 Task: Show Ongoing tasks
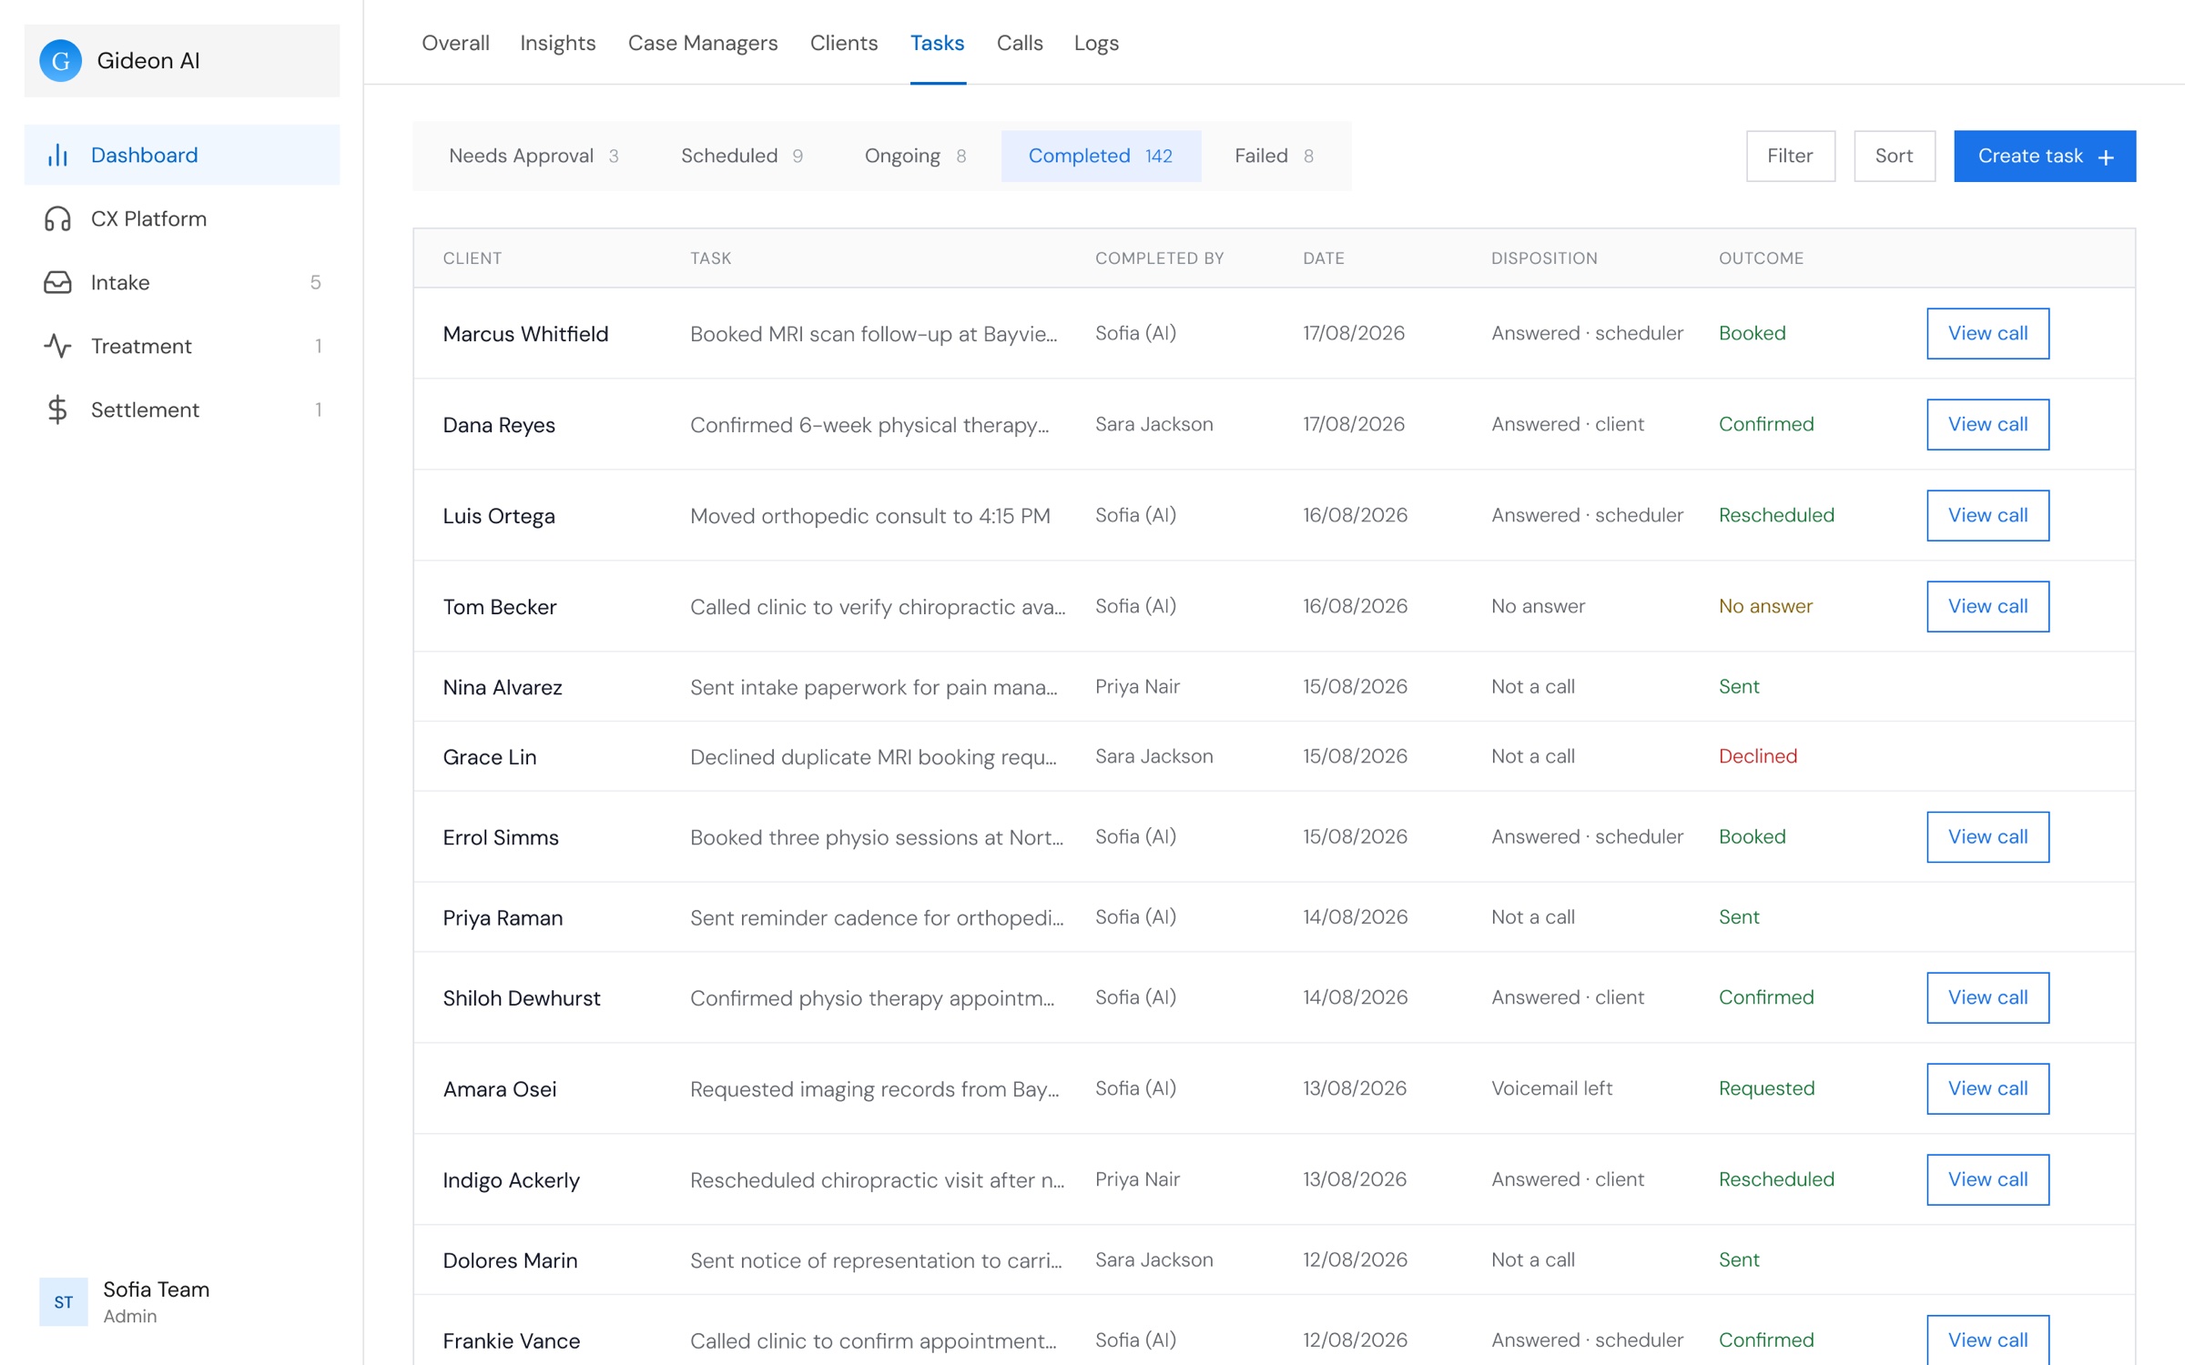(915, 156)
